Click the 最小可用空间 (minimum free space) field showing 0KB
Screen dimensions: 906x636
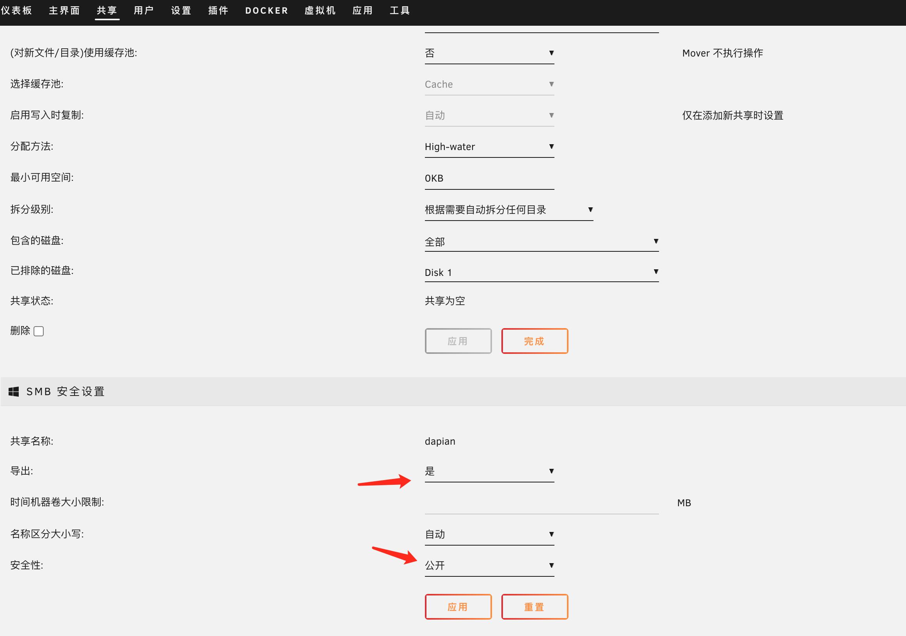coord(489,178)
